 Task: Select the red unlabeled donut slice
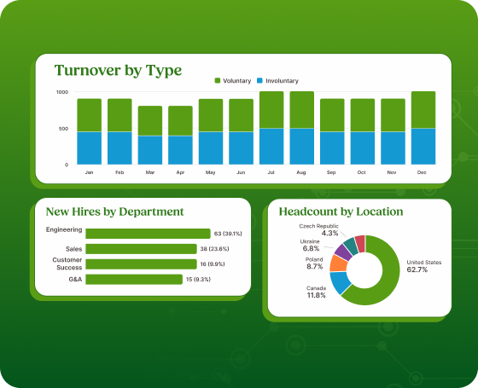pyautogui.click(x=360, y=243)
